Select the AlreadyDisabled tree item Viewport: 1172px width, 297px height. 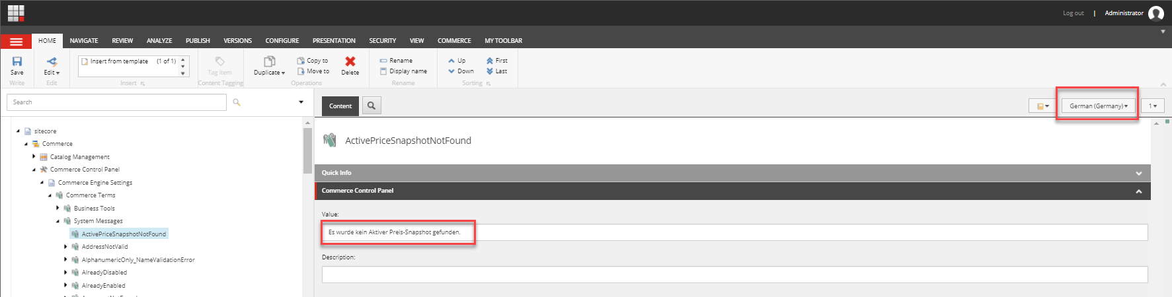click(x=104, y=273)
